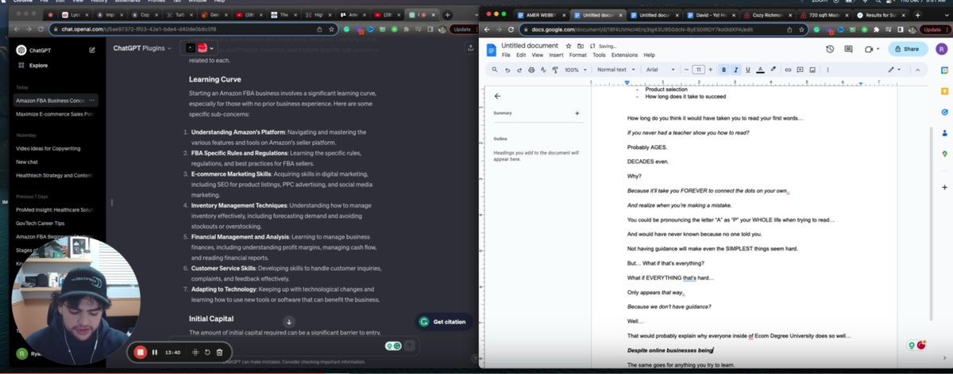
Task: Delete the screen recording
Action: pyautogui.click(x=220, y=352)
